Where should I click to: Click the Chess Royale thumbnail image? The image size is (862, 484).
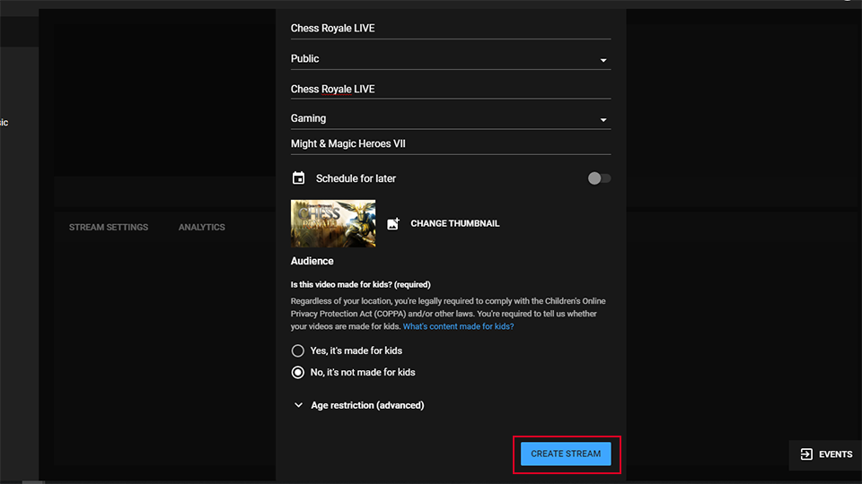pos(333,223)
